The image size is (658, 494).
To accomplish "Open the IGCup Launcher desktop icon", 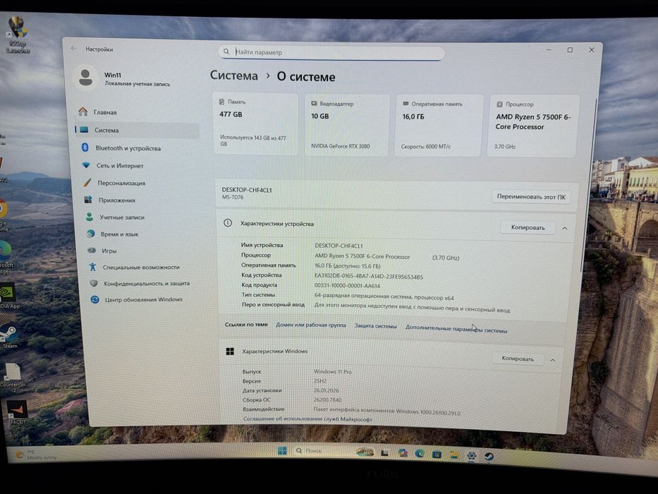I will (x=18, y=35).
